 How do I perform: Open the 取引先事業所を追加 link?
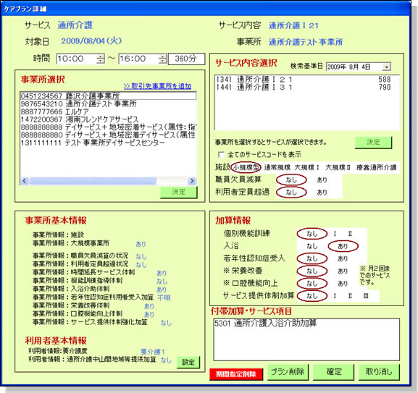157,86
